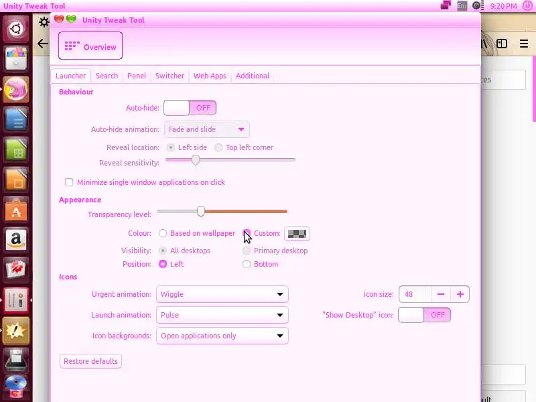Open the disc launcher icon

pyautogui.click(x=15, y=387)
